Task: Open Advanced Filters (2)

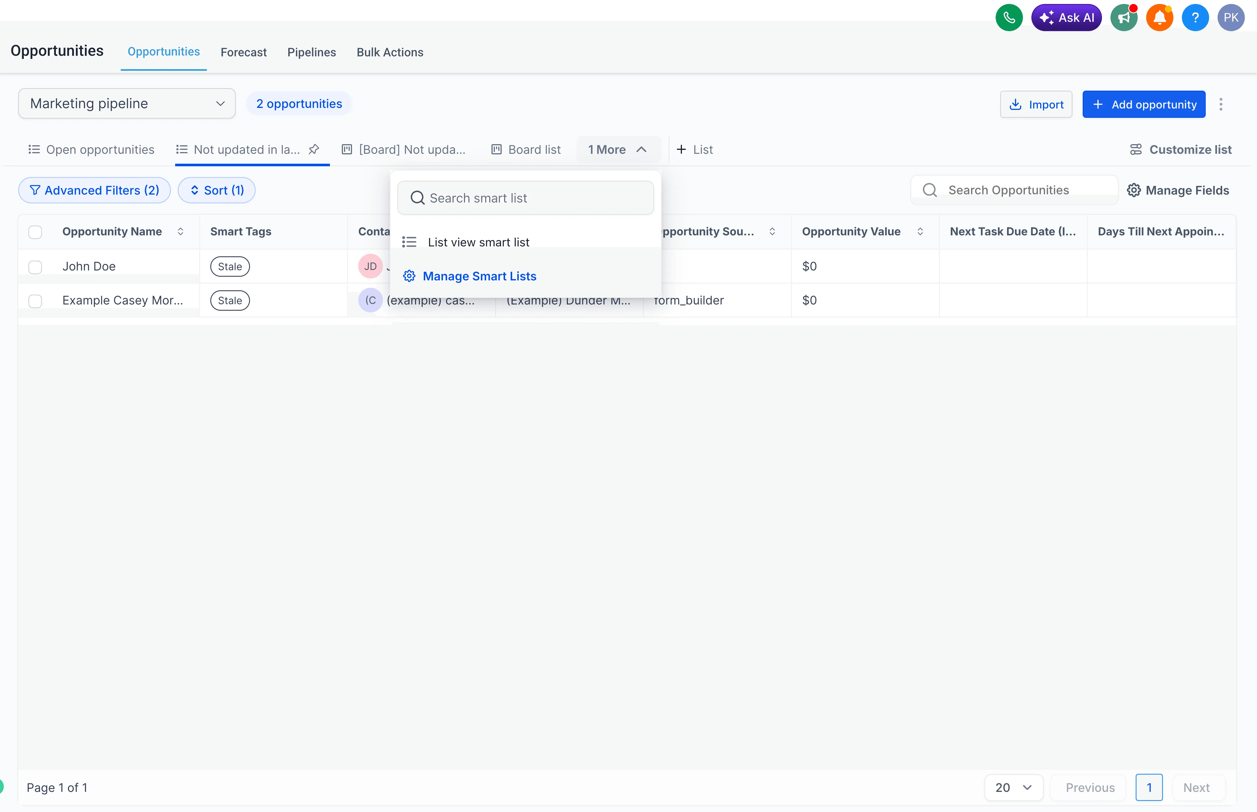Action: (94, 190)
